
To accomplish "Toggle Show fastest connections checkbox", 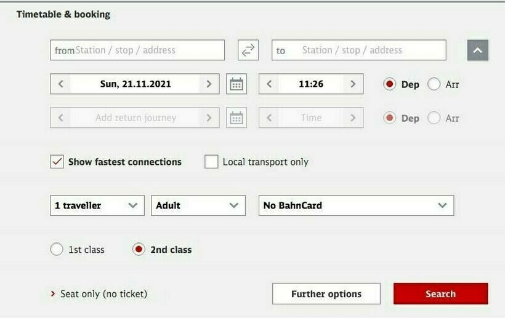I will point(57,162).
